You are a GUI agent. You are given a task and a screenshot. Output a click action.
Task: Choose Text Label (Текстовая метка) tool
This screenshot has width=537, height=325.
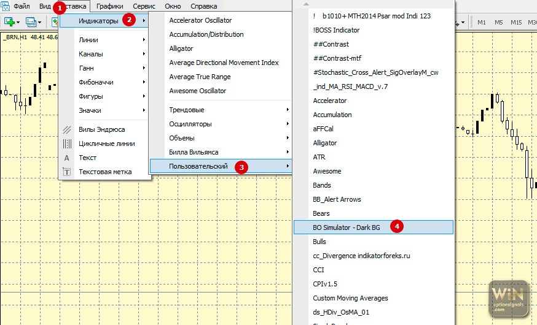click(104, 172)
